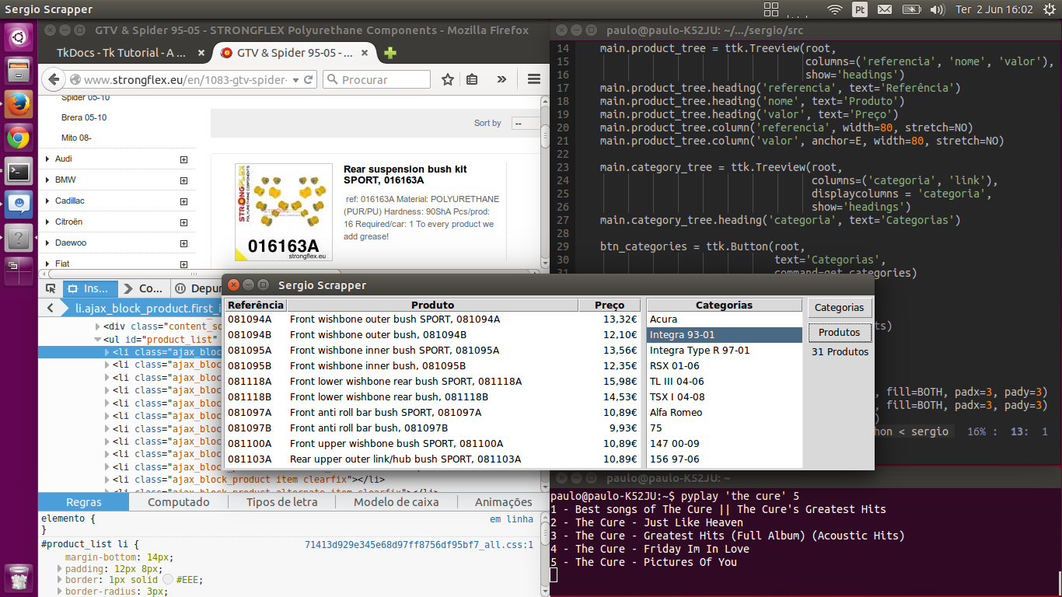Close the TkDocs tab

(201, 53)
